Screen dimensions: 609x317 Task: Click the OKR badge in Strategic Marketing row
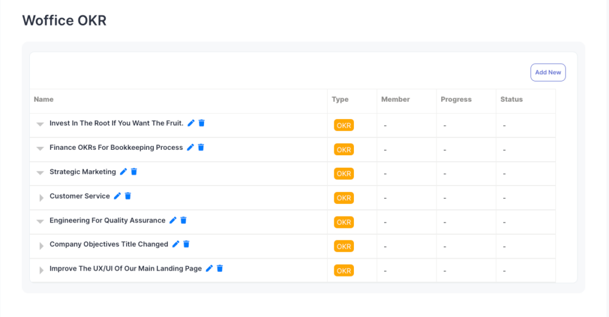point(344,174)
